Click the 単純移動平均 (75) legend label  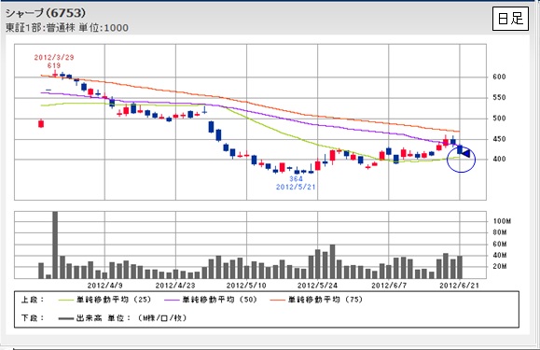(x=325, y=300)
